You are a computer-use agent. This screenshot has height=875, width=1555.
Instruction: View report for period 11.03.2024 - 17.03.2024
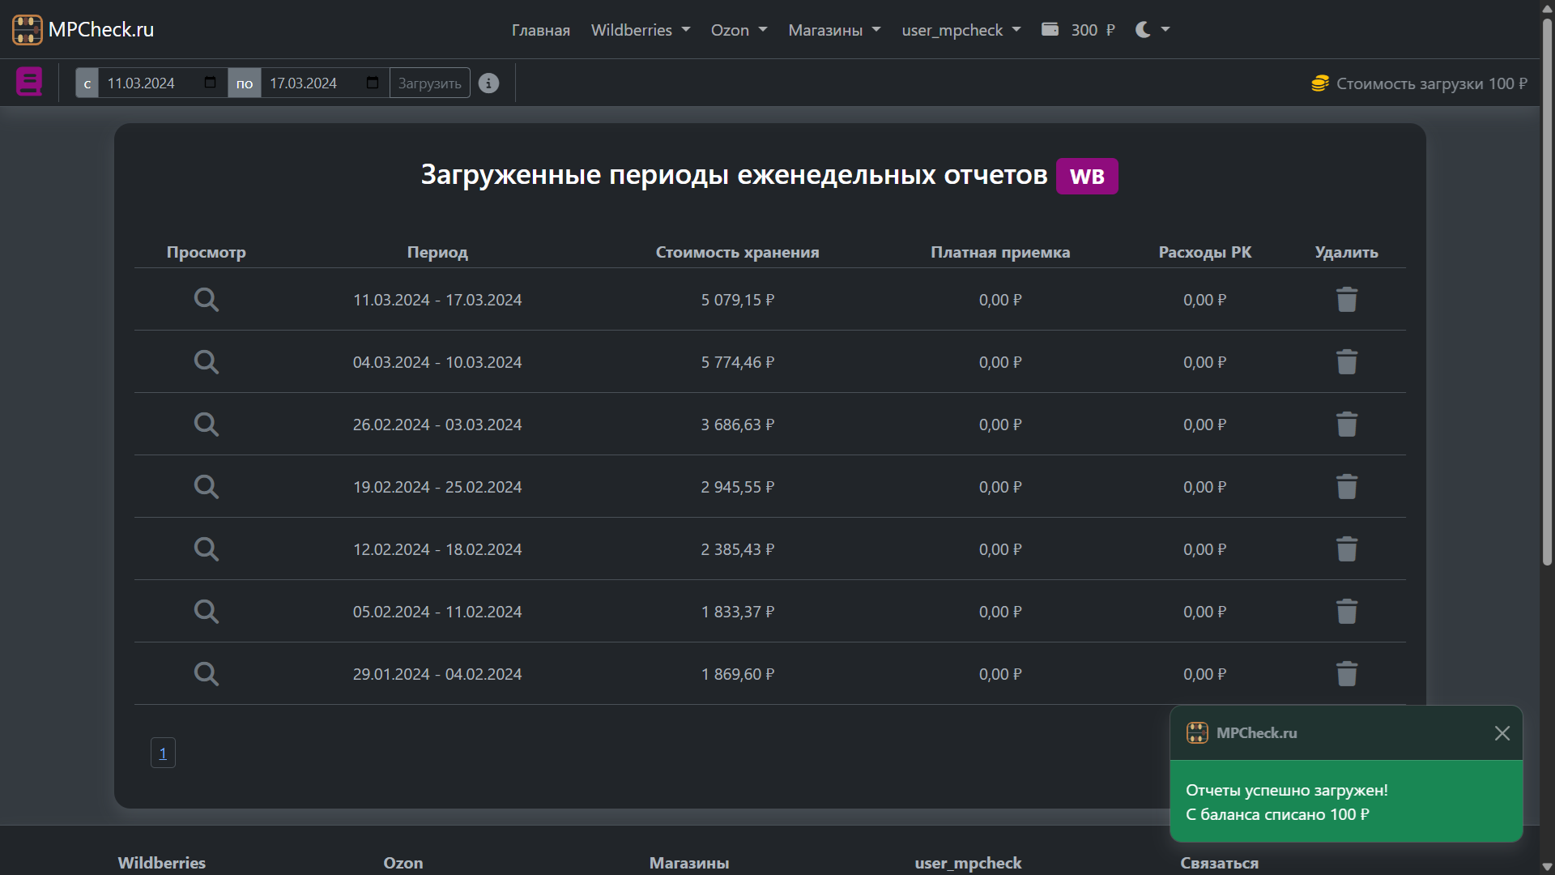click(206, 300)
